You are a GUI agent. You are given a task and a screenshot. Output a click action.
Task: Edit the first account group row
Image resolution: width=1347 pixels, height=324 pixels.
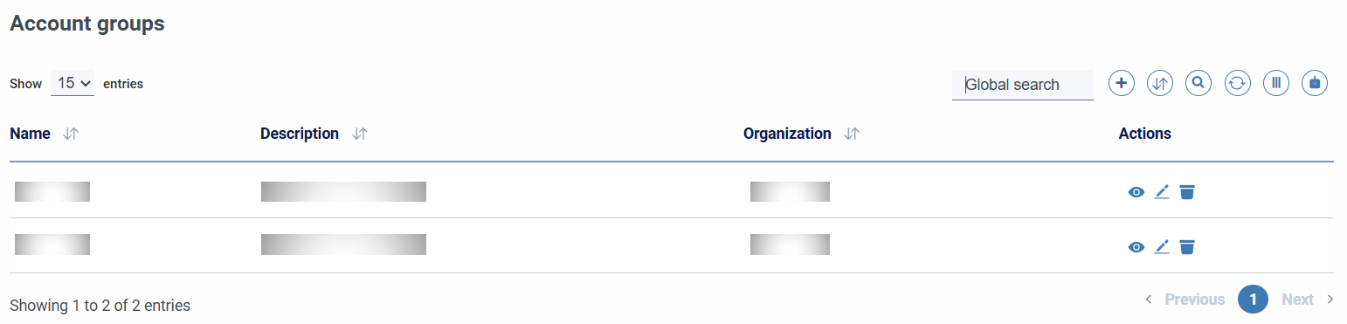point(1161,192)
